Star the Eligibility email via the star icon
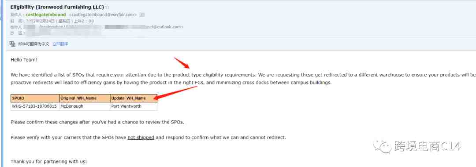This screenshot has height=167, width=476. (107, 7)
